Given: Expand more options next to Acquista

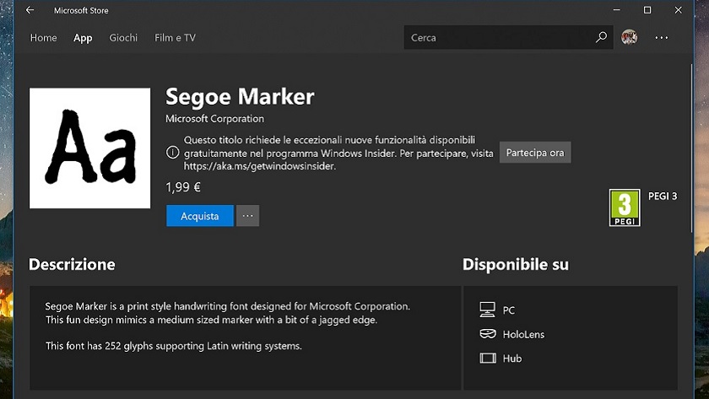Looking at the screenshot, I should [x=247, y=216].
